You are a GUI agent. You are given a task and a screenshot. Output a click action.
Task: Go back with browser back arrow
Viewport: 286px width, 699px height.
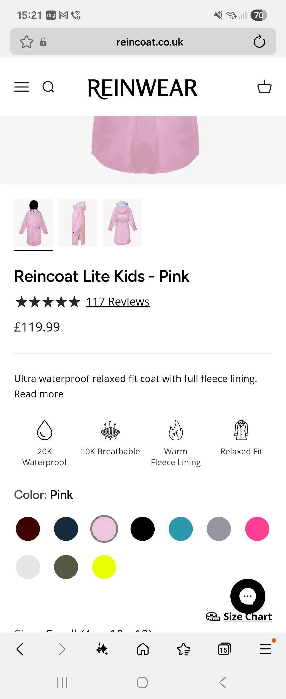pos(20,649)
